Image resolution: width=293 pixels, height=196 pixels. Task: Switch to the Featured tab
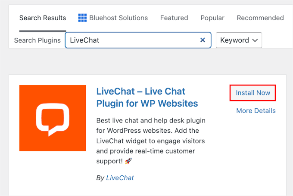click(174, 18)
